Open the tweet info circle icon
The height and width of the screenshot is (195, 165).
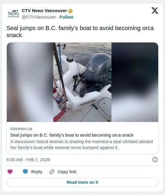155,160
